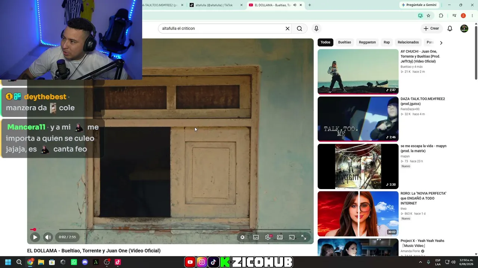Seek along the red video progress bar
This screenshot has width=478, height=268.
(170, 230)
